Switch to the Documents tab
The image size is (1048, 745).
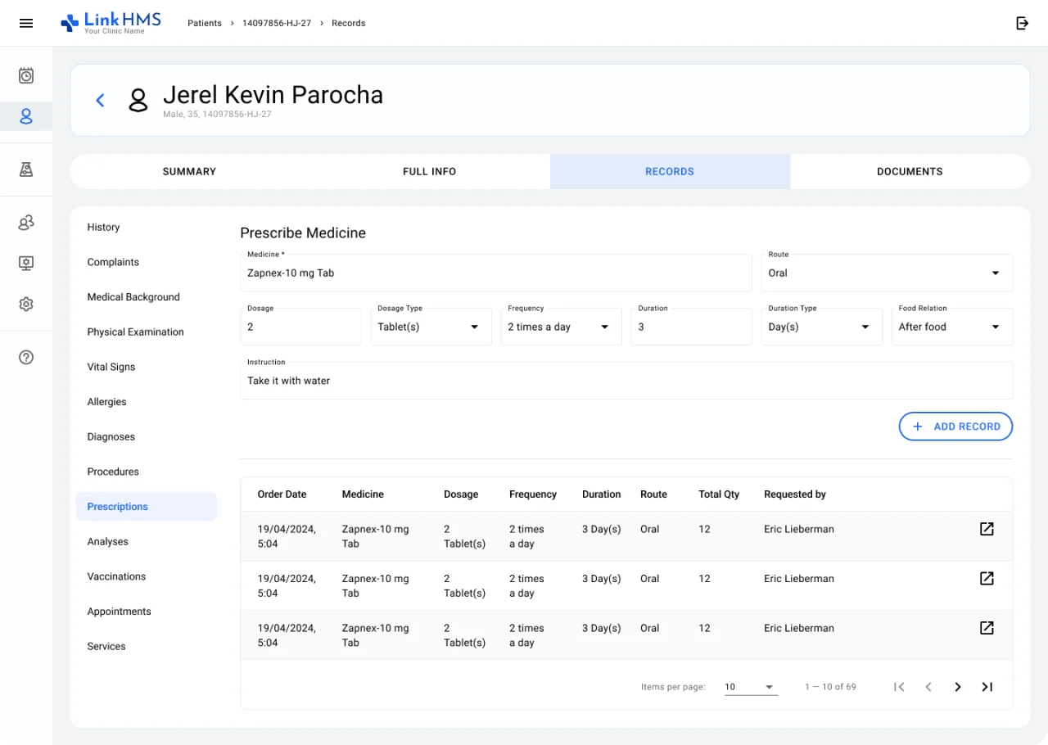coord(910,172)
